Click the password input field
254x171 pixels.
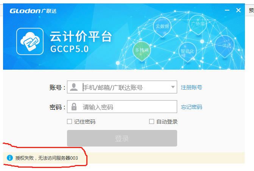pos(122,107)
